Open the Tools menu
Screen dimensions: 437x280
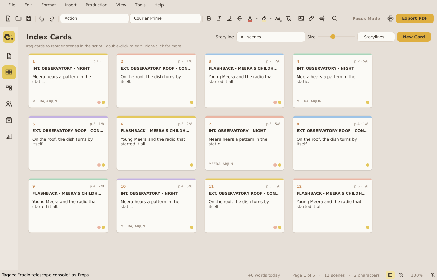[x=140, y=5]
